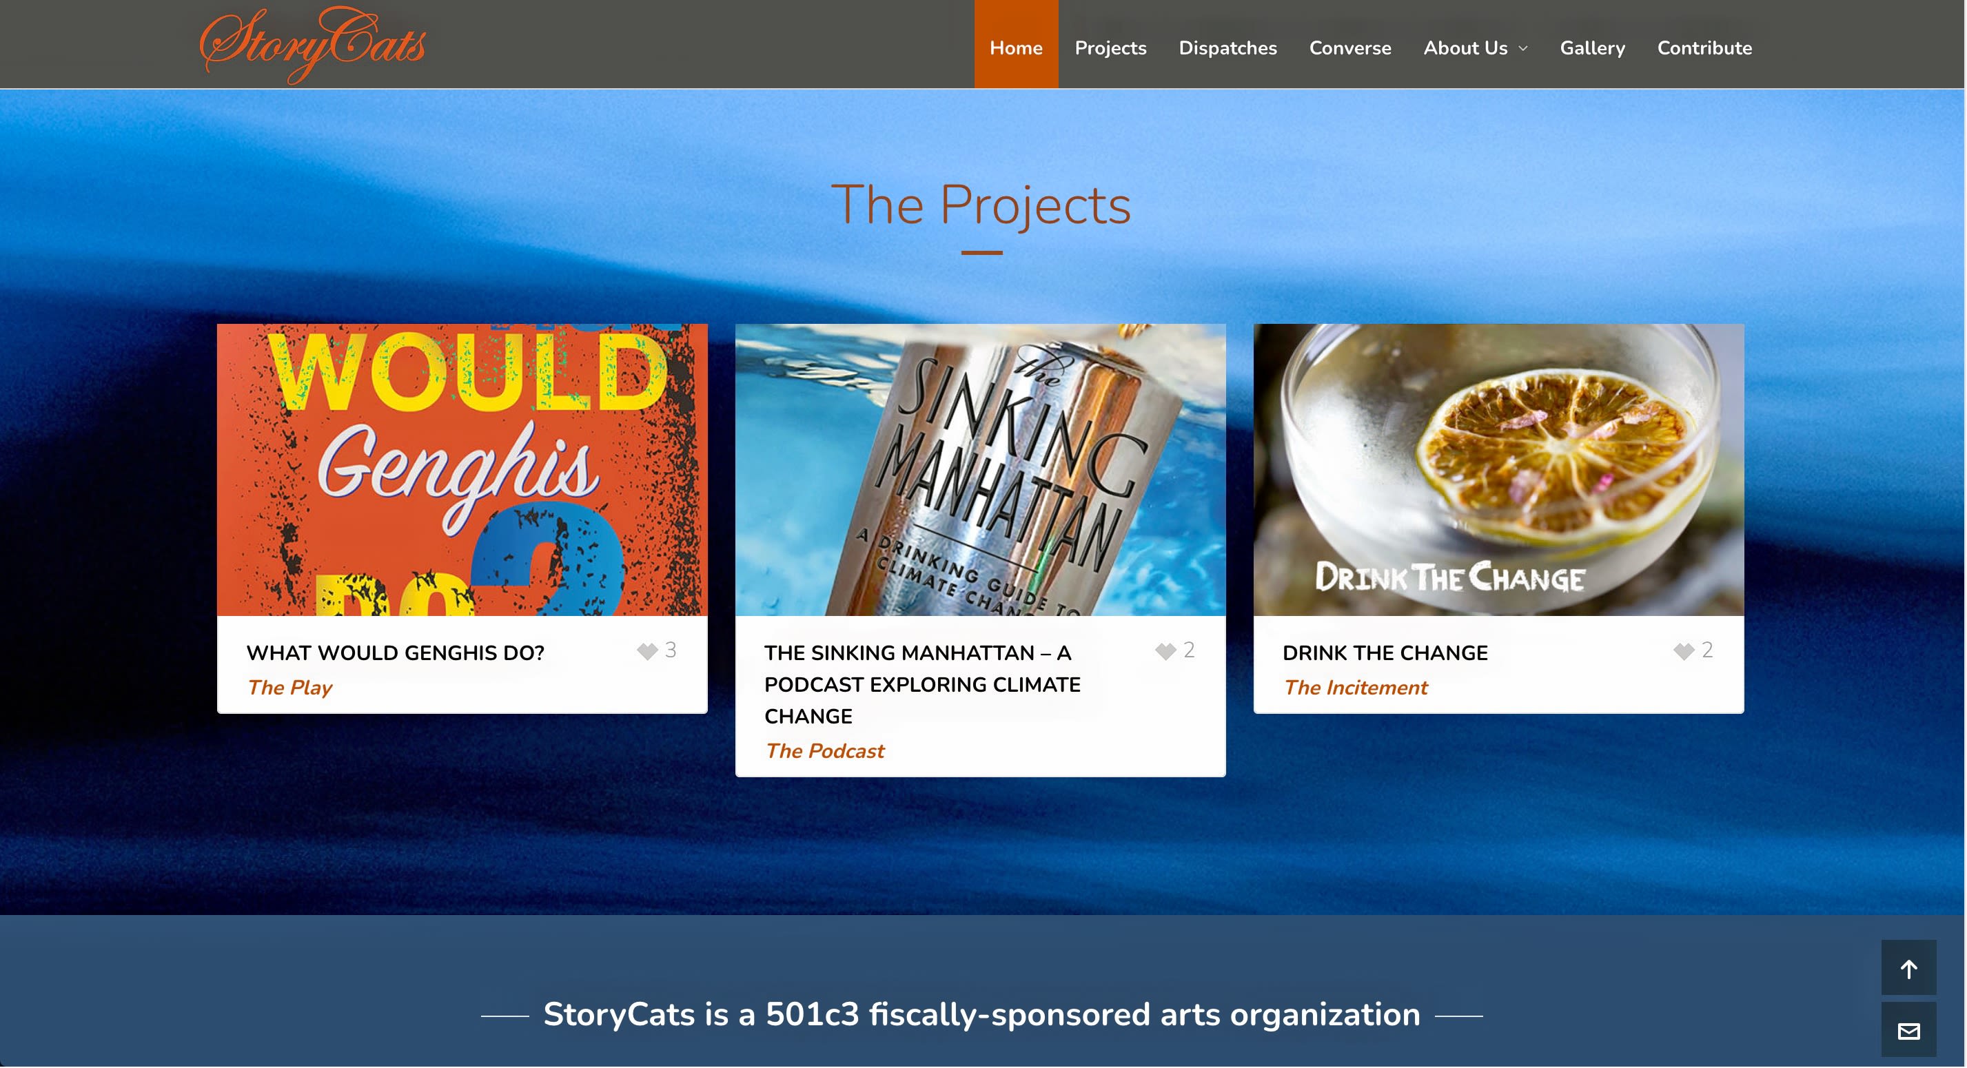The image size is (1967, 1068).
Task: Expand the About Us dropdown
Action: click(x=1466, y=48)
